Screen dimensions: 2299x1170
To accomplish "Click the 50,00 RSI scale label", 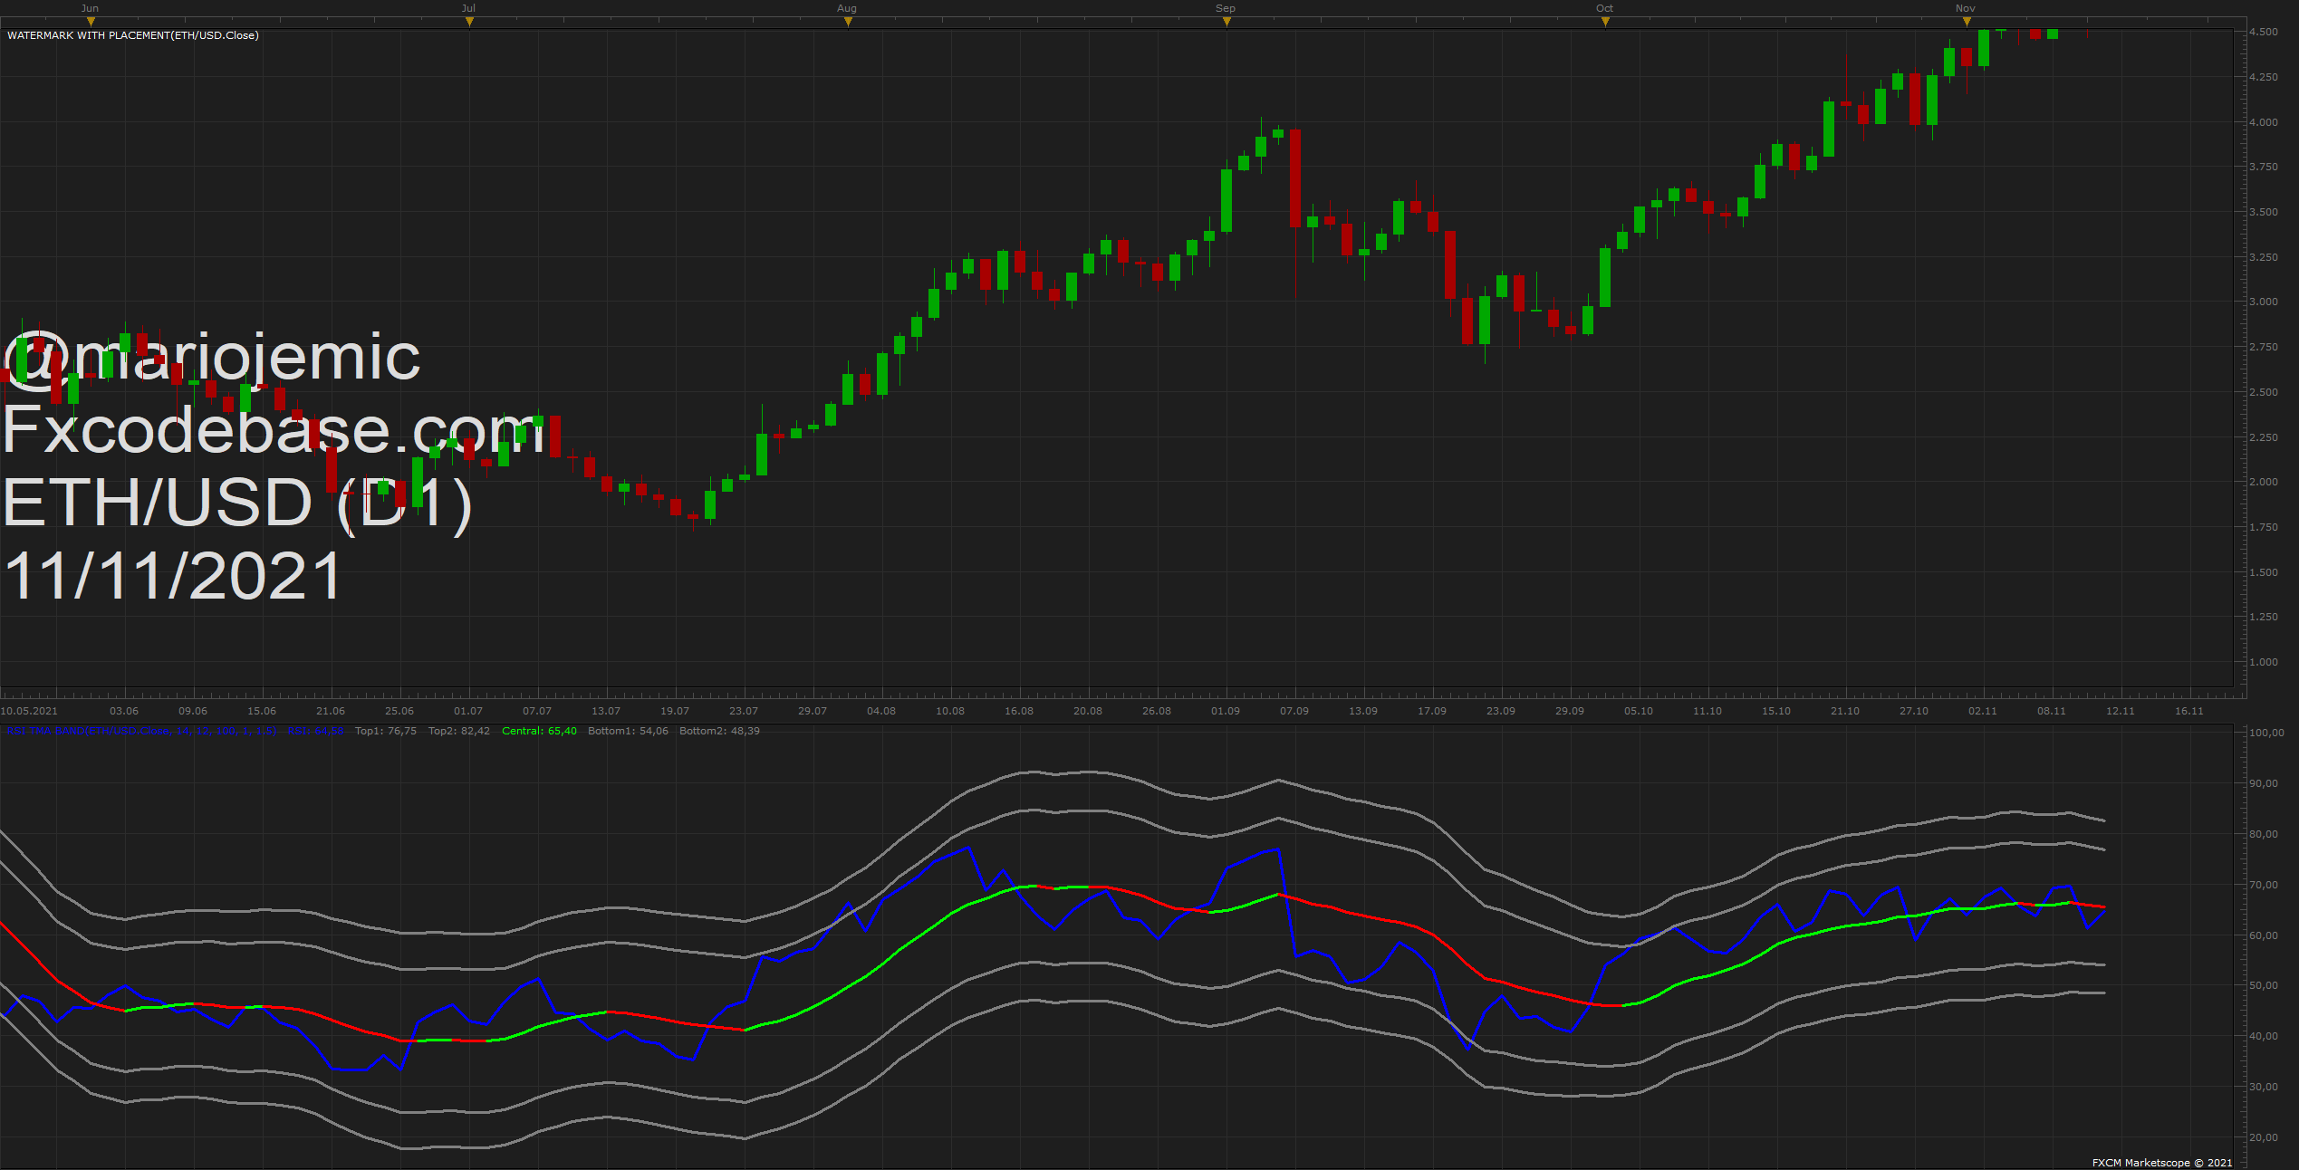I will [2264, 985].
